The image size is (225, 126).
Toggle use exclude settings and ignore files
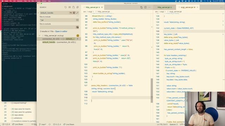pos(77,27)
